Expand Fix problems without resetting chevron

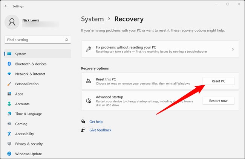233,49
